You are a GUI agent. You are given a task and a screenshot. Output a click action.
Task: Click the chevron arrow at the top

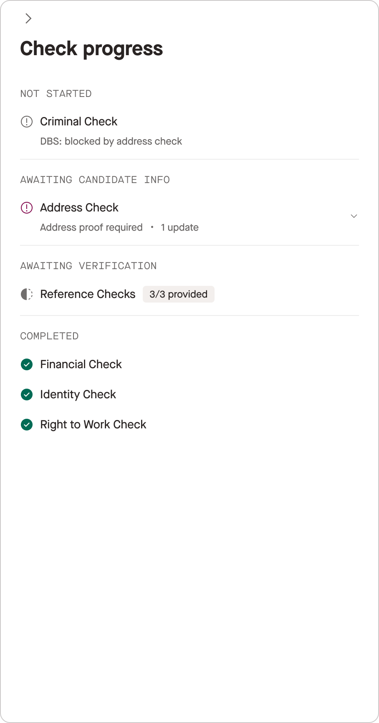tap(28, 18)
